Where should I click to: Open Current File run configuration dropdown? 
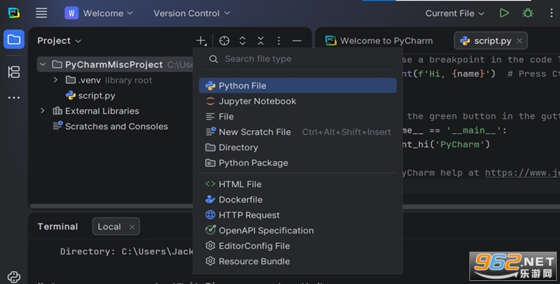point(454,13)
